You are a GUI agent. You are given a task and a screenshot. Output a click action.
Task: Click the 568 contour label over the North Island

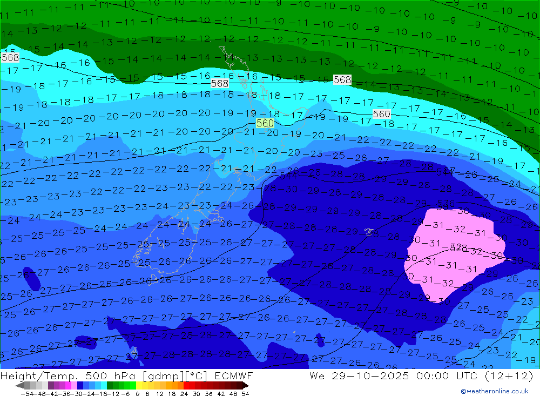point(220,83)
